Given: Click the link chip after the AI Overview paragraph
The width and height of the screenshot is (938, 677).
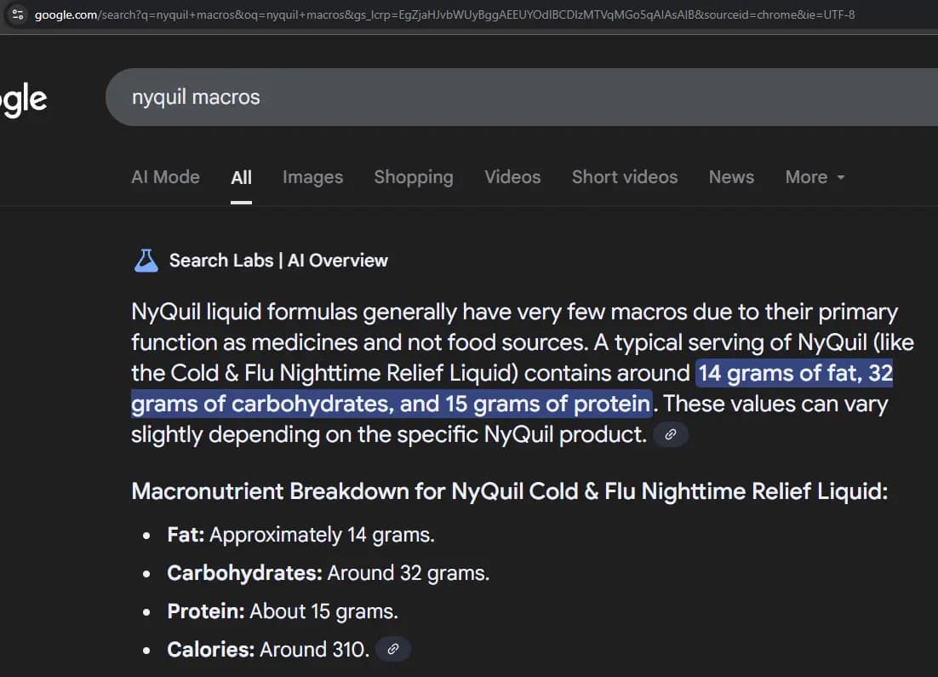Looking at the screenshot, I should (671, 434).
